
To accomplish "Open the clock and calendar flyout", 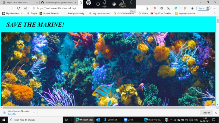I will click(205, 120).
